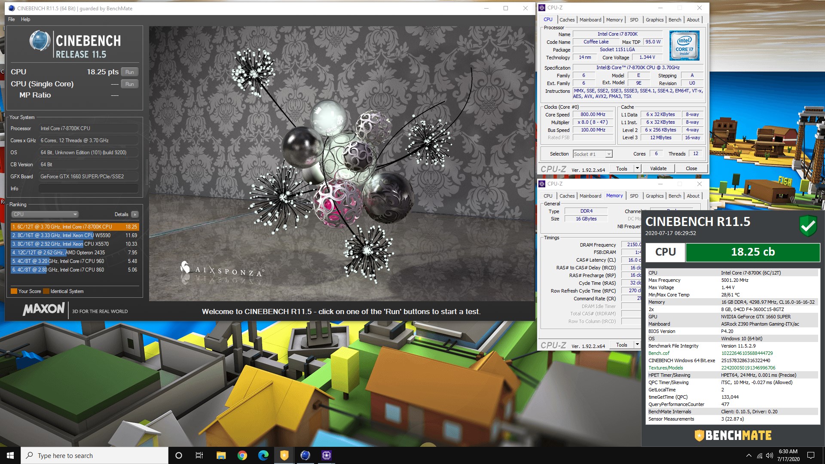Click the top CPU-Z window title icon
Screen dimensions: 825x464
pyautogui.click(x=542, y=8)
